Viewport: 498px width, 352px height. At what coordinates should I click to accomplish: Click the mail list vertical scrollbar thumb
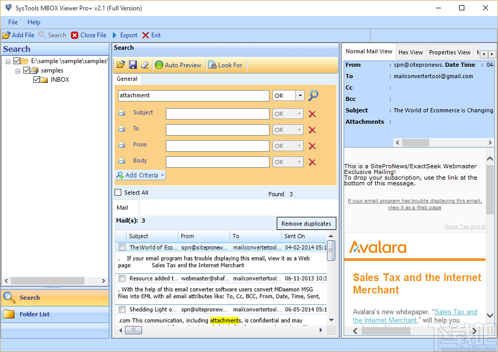point(331,251)
